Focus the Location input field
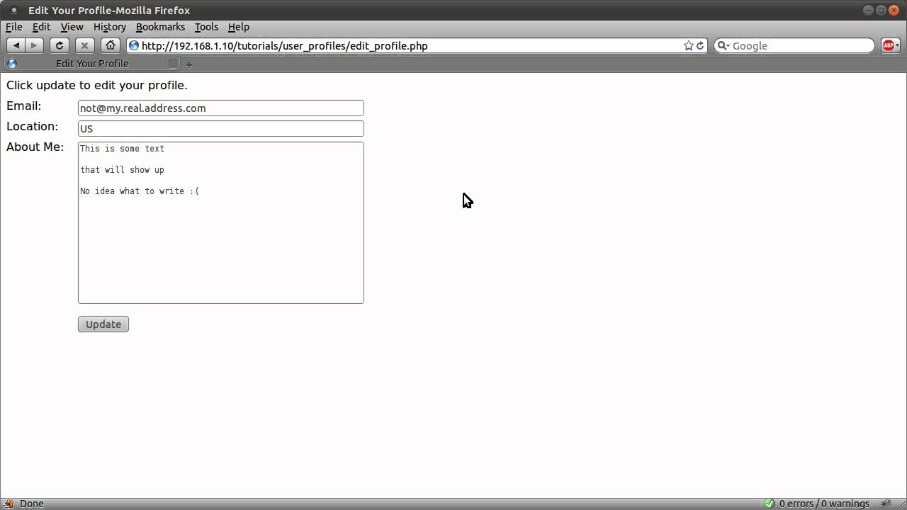This screenshot has width=907, height=510. [221, 128]
